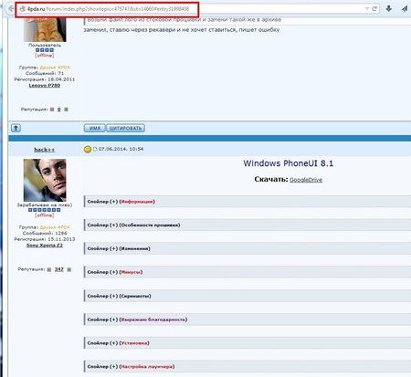Open the GoogleDrive download link

point(306,180)
